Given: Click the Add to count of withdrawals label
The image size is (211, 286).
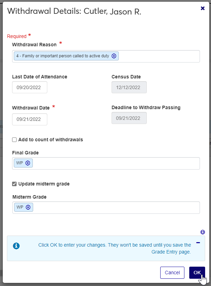Looking at the screenshot, I should point(50,140).
